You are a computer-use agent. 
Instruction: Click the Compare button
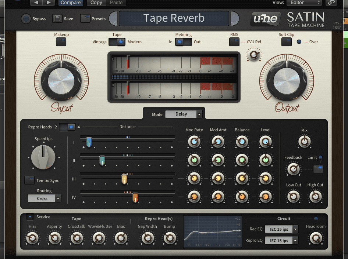(71, 3)
